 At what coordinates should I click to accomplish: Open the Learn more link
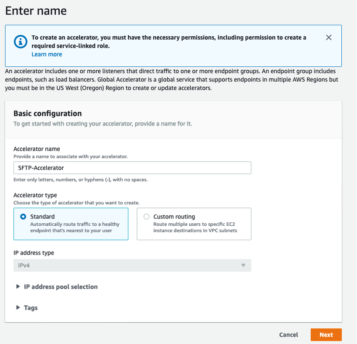[x=46, y=54]
